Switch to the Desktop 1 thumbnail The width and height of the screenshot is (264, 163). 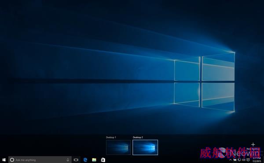click(x=118, y=147)
